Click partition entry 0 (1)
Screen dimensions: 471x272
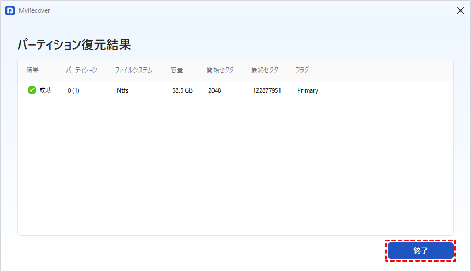73,90
